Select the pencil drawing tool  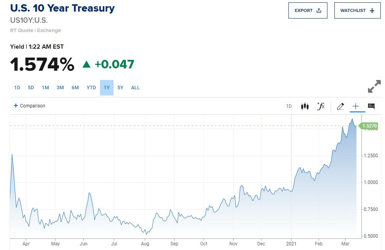click(340, 106)
